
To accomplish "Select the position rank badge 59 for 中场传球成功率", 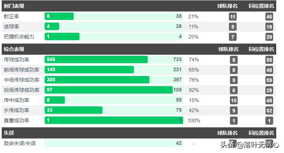I will 269,80.
